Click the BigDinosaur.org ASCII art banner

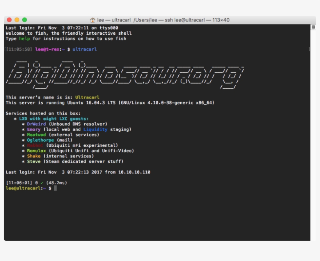tap(117, 72)
